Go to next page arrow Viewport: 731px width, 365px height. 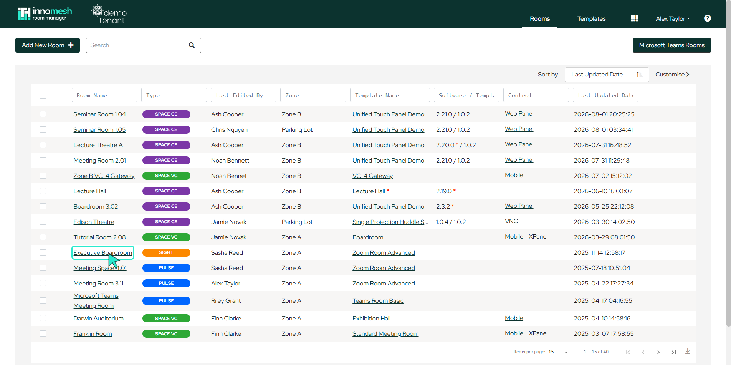pyautogui.click(x=658, y=352)
